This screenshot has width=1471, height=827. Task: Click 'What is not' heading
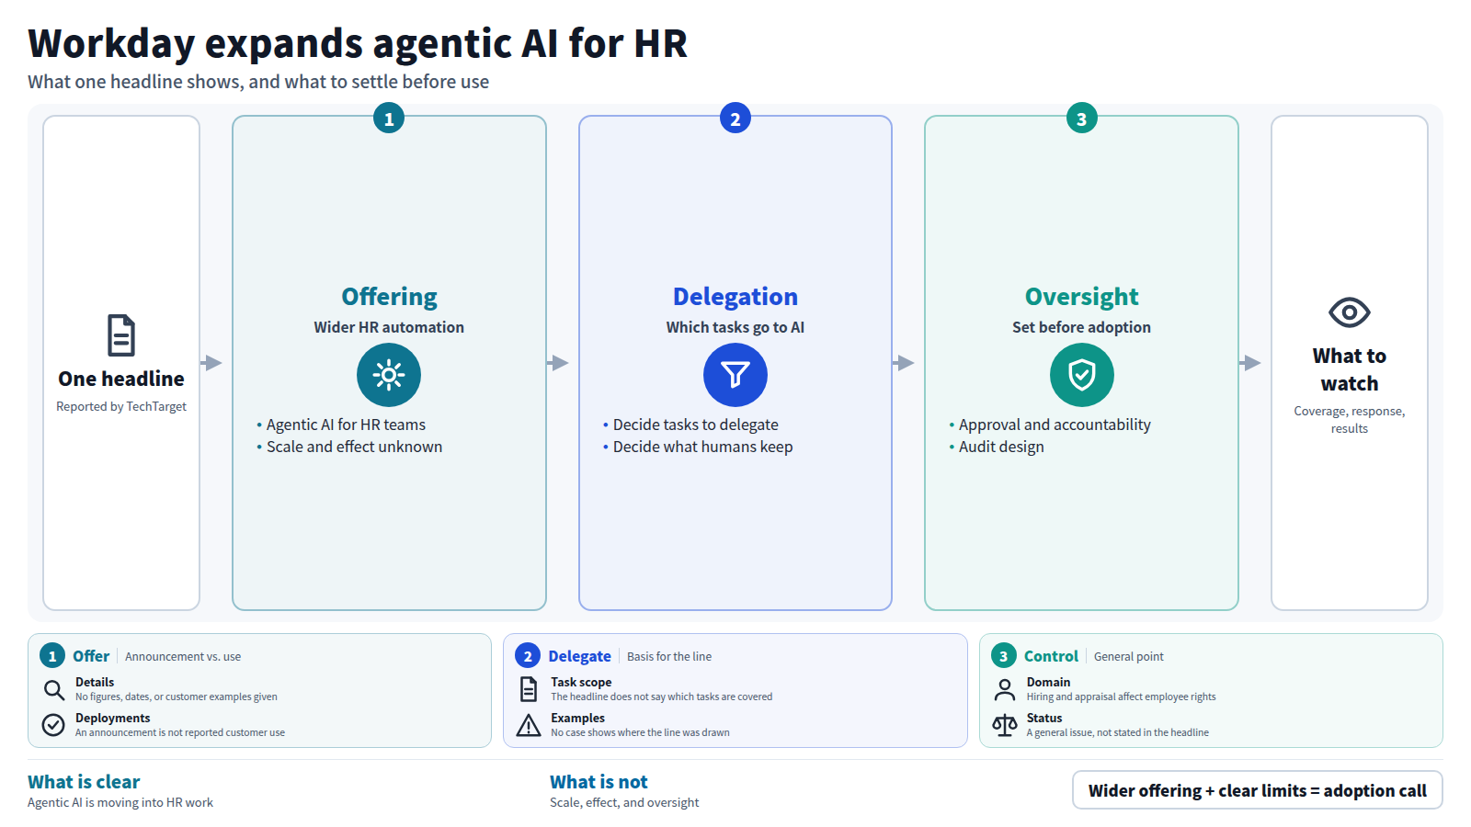tap(599, 782)
